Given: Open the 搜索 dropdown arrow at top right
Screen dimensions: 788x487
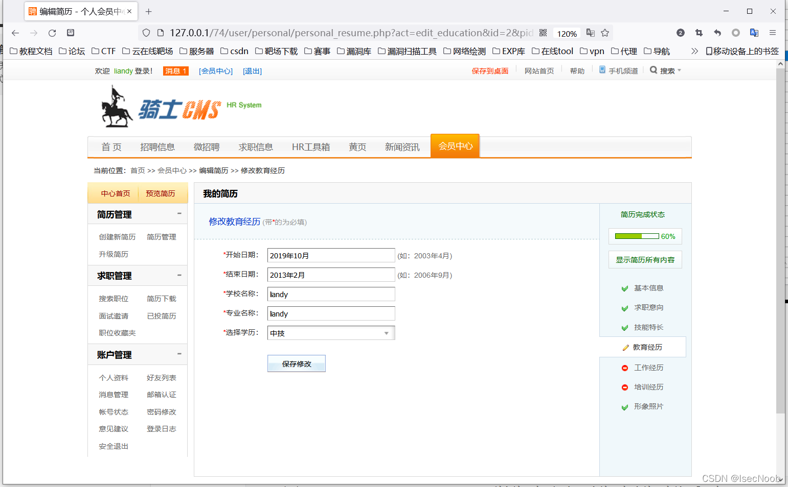Looking at the screenshot, I should pos(679,70).
